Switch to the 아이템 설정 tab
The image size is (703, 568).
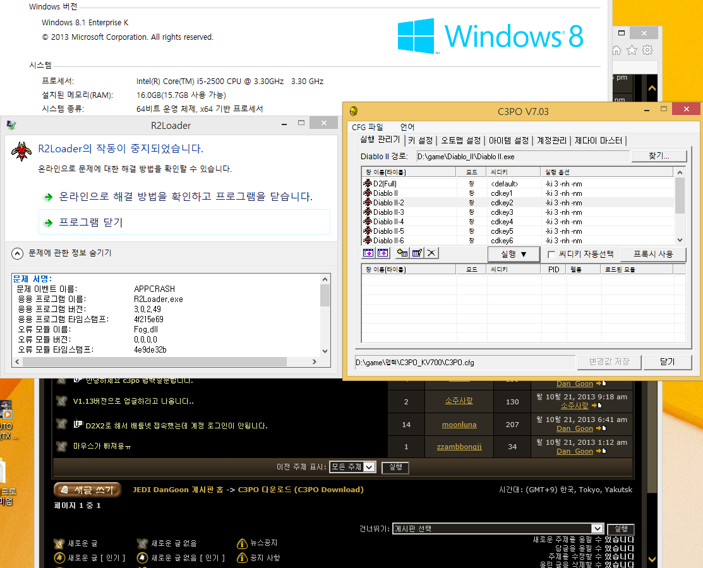(x=509, y=141)
